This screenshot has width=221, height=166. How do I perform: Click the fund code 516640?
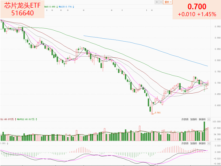click(22, 13)
